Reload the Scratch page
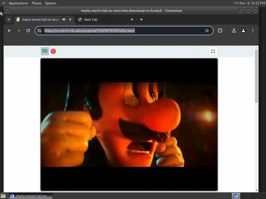 (28, 31)
